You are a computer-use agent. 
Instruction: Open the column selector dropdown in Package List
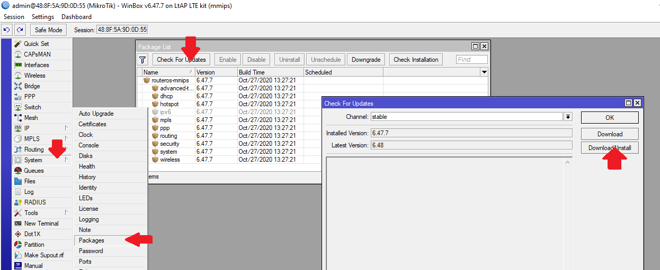pos(484,72)
